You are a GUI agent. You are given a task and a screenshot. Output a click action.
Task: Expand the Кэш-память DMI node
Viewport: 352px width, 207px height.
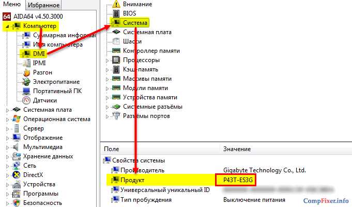click(108, 70)
